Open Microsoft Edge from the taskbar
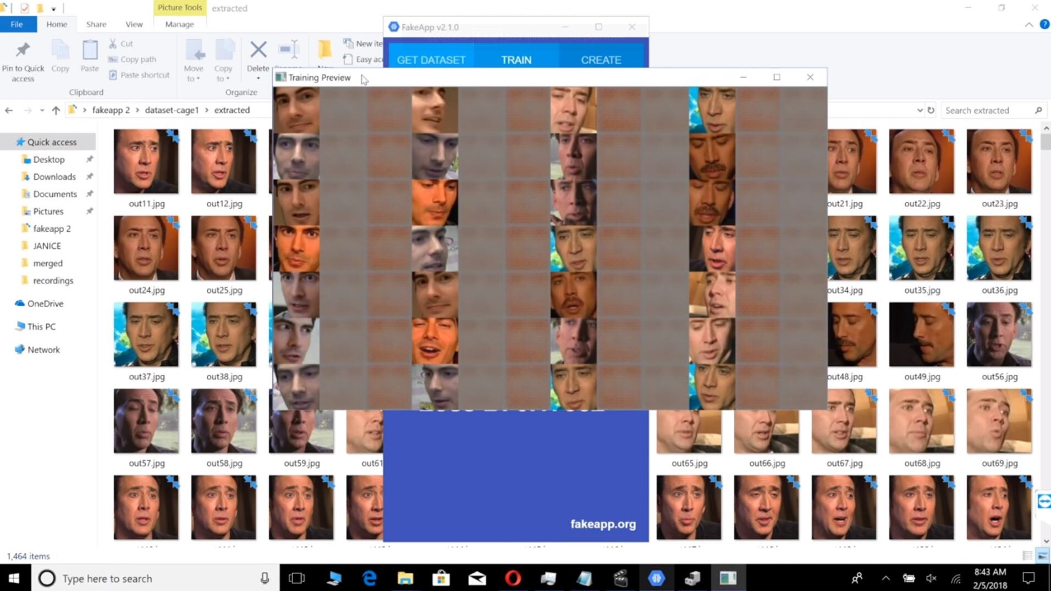Screen dimensions: 1051x591 tap(370, 578)
